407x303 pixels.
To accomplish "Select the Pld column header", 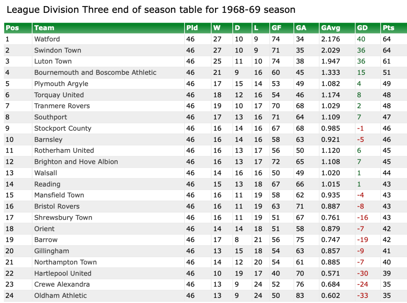I will pos(192,28).
